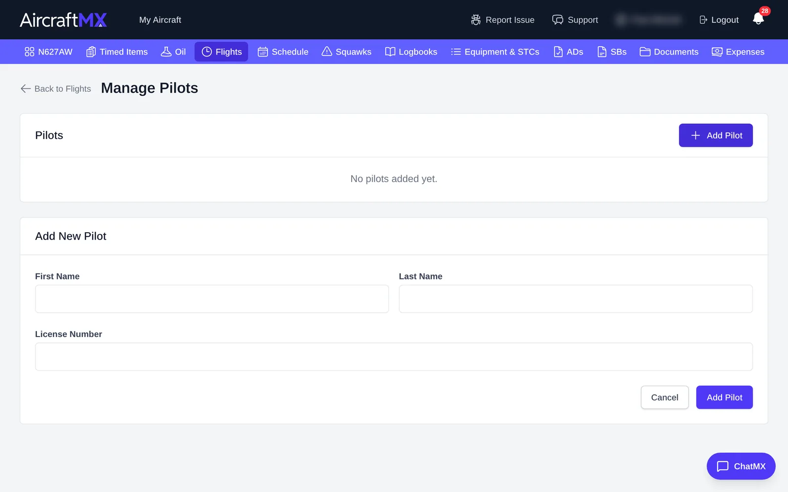Open the ChatMX chat button
This screenshot has height=492, width=788.
point(741,466)
